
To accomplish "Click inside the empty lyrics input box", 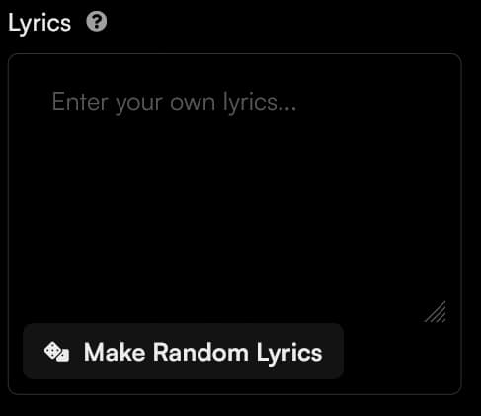I will point(235,189).
